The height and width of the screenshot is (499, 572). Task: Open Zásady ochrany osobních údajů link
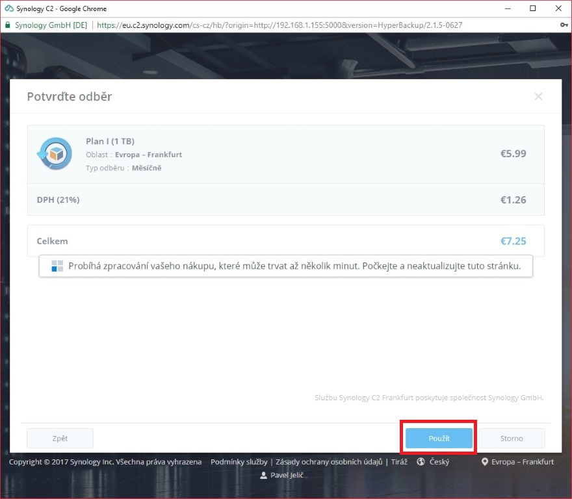329,462
